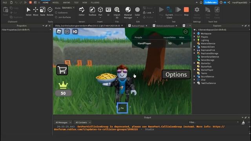Expand the SoundService tree node
The image size is (251, 141).
pyautogui.click(x=195, y=76)
